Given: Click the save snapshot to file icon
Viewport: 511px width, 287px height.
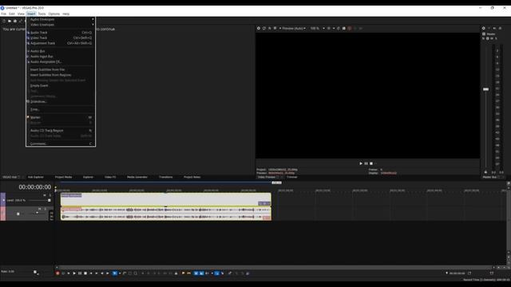Looking at the screenshot, I should click(x=344, y=29).
